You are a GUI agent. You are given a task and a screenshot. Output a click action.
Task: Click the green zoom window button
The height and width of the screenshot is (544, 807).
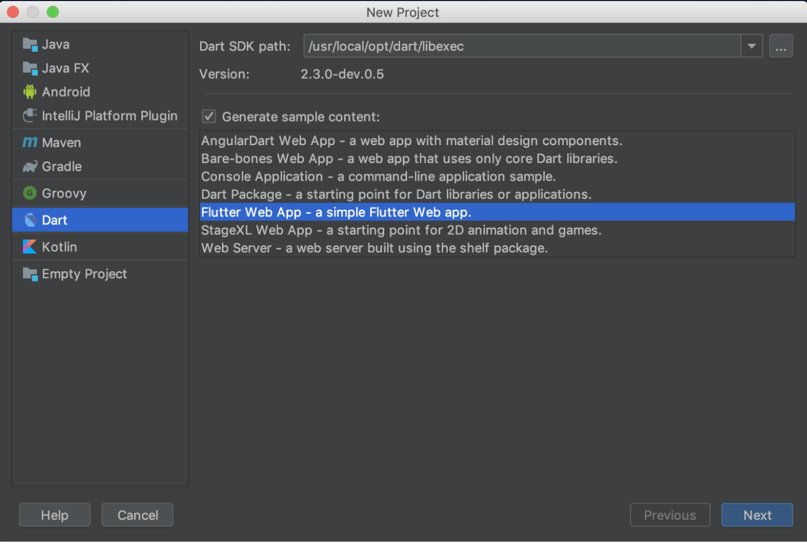pos(53,12)
